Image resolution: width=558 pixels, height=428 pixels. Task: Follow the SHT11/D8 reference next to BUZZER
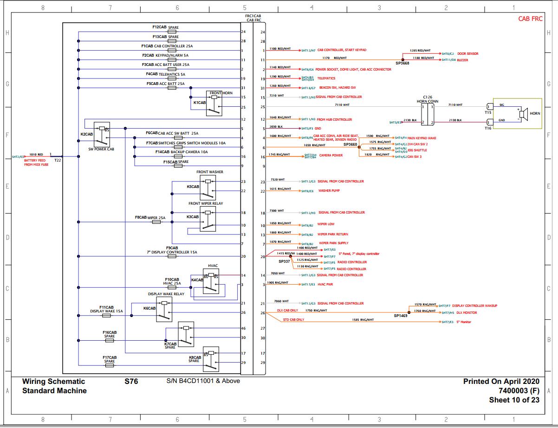[x=448, y=60]
